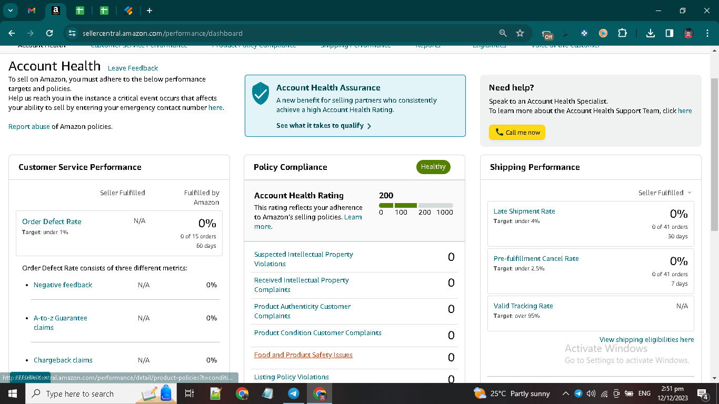The width and height of the screenshot is (719, 404).
Task: Show hidden system tray icons
Action: tap(566, 393)
